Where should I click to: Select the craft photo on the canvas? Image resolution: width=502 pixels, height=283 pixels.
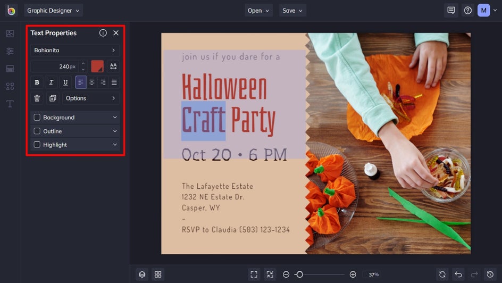(388, 144)
